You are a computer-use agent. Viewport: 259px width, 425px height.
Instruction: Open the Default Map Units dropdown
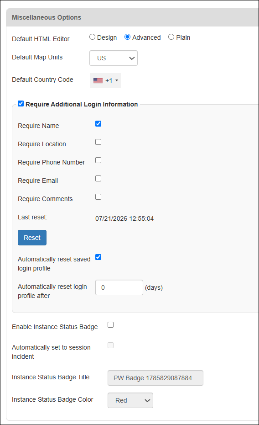pos(114,58)
